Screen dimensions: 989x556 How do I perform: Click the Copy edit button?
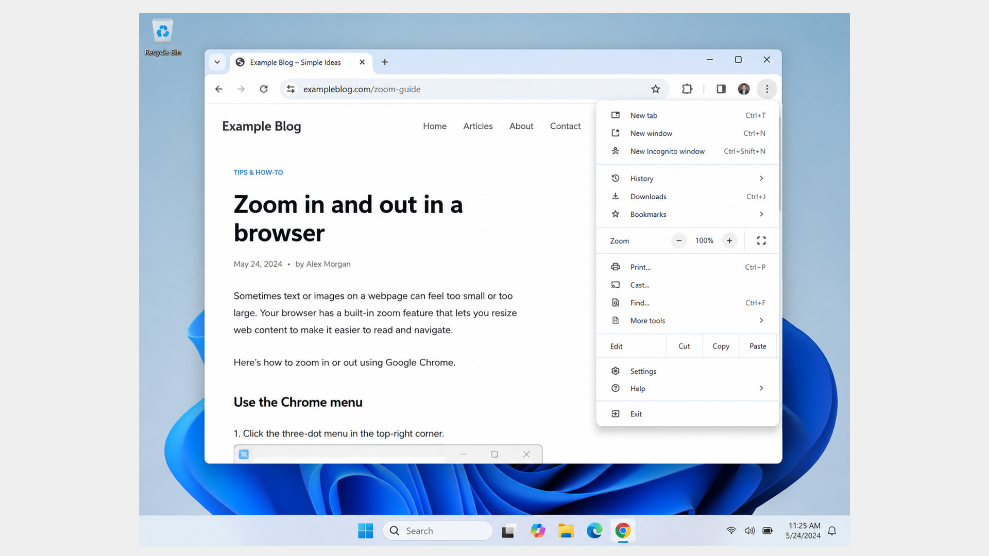click(x=721, y=346)
